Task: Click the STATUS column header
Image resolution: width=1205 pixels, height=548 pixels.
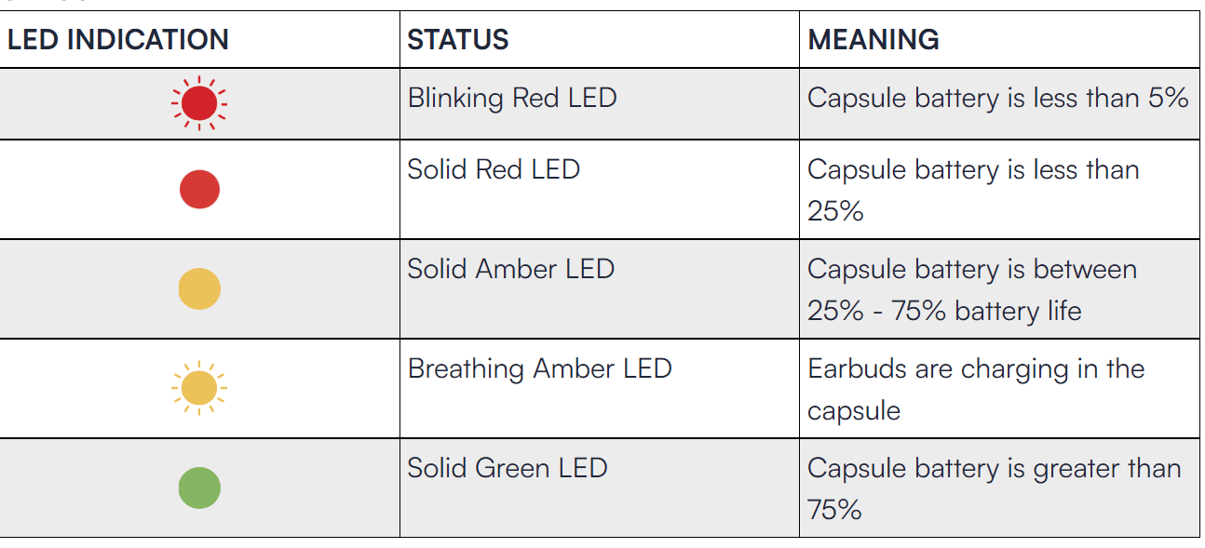Action: pyautogui.click(x=458, y=40)
